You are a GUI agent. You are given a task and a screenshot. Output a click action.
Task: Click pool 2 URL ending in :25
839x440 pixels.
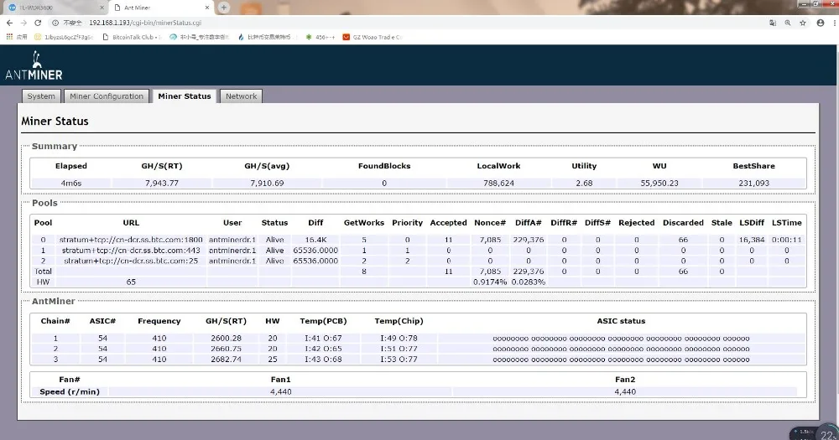point(131,261)
